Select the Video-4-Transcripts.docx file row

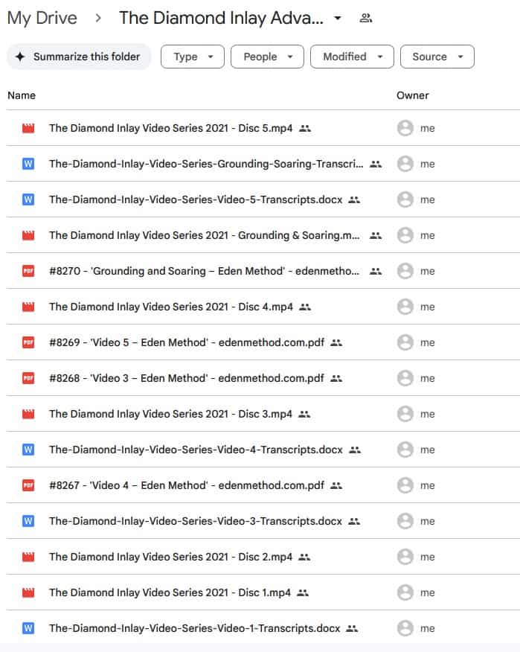(x=196, y=450)
